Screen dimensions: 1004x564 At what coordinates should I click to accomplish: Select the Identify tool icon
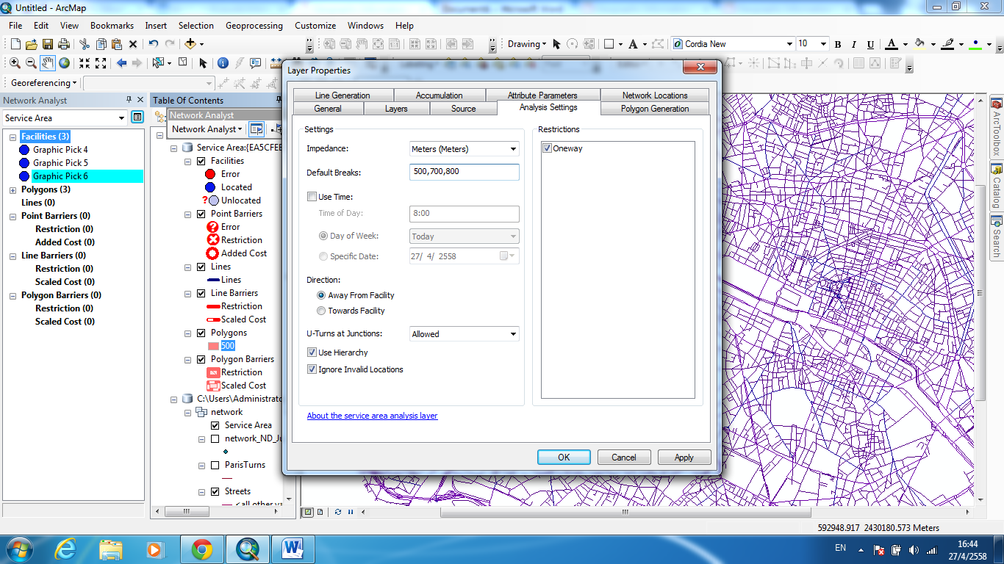point(223,63)
